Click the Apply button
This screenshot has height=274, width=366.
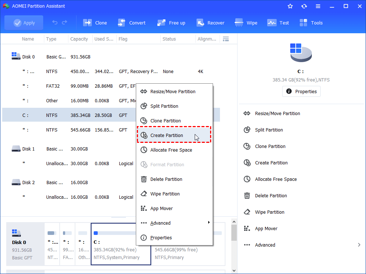[24, 23]
